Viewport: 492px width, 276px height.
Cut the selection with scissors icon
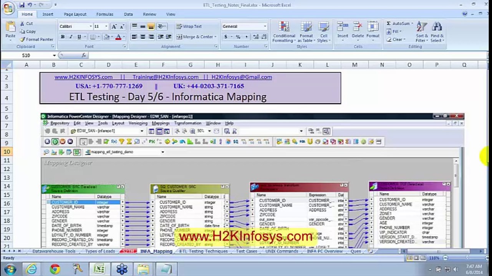(x=26, y=24)
